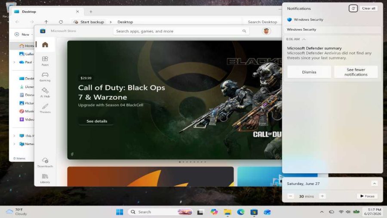Open the Gaming section in Microsoft Store
The width and height of the screenshot is (387, 218).
pos(45,77)
